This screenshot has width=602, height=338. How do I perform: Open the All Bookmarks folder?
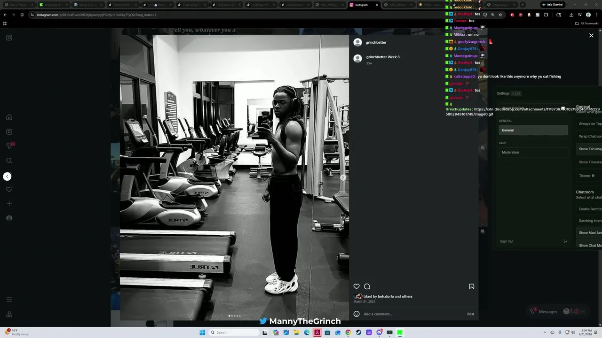(x=587, y=23)
